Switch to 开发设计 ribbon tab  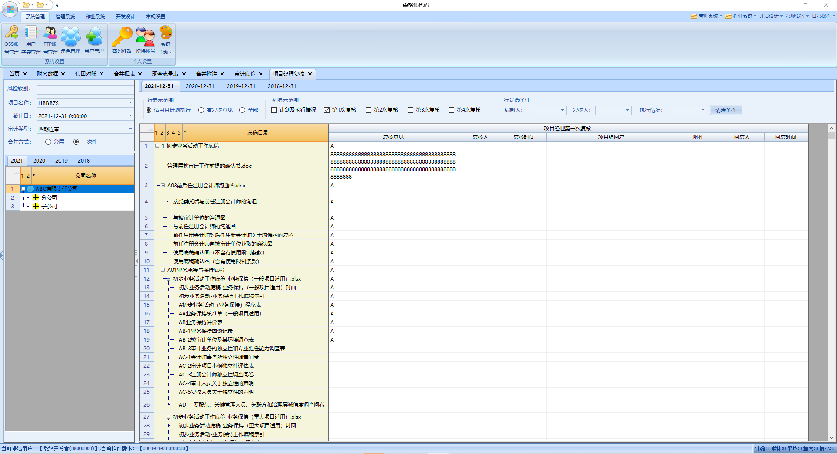pyautogui.click(x=126, y=17)
